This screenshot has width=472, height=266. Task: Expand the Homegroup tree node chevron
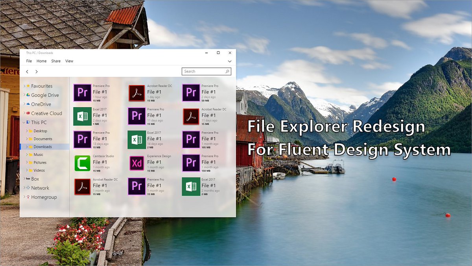point(24,197)
